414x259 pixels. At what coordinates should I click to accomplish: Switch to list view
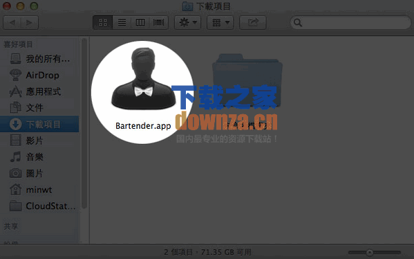click(122, 22)
